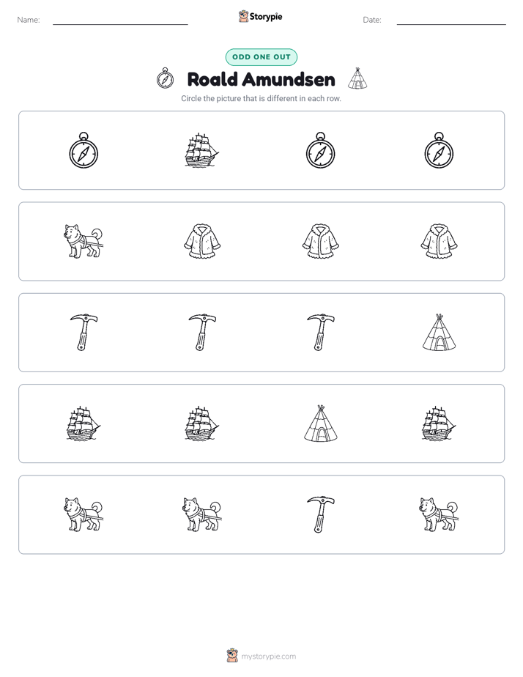The width and height of the screenshot is (523, 677).
Task: Click the tent icon right of the title
Action: pyautogui.click(x=357, y=78)
